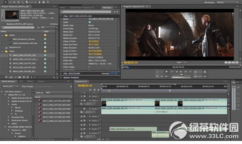Viewport: 242px width, 144px height.
Task: Switch to the Effects tab
Action: [30, 81]
